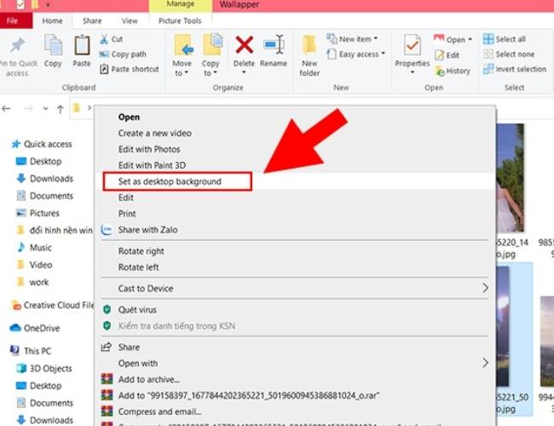The height and width of the screenshot is (426, 554).
Task: Open the Picture Tools tab
Action: pyautogui.click(x=180, y=20)
